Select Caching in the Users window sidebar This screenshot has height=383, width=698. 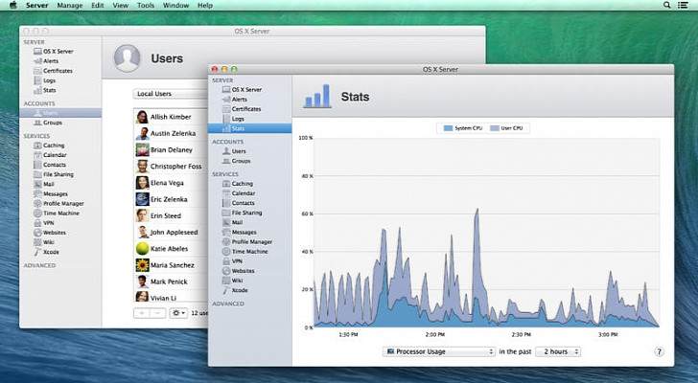click(54, 145)
